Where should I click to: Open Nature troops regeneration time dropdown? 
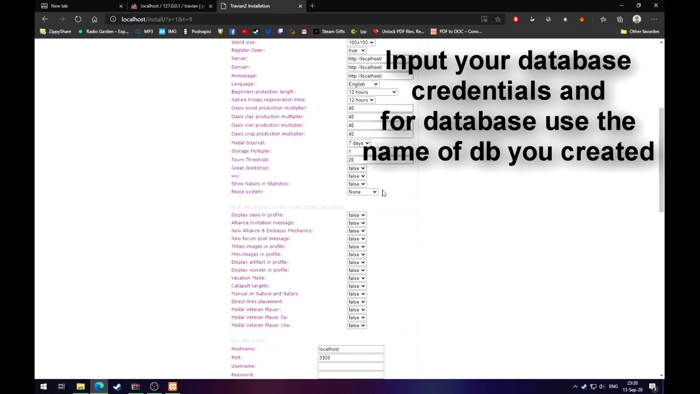(x=361, y=100)
